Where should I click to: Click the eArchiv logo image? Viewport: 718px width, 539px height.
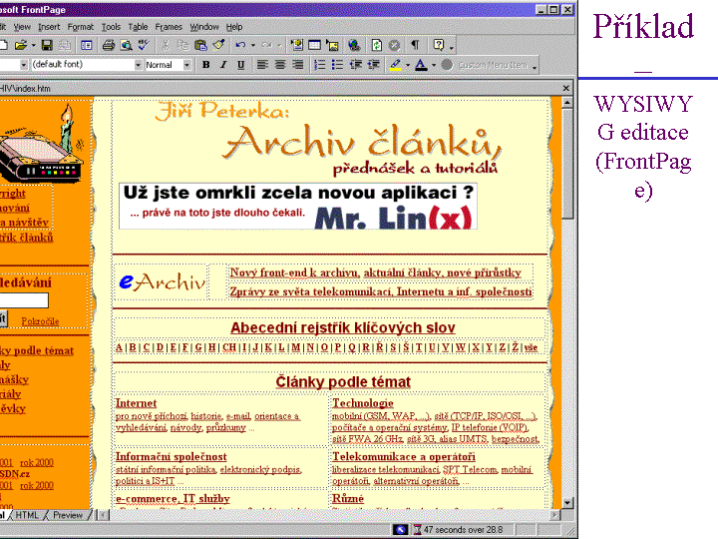(x=163, y=281)
